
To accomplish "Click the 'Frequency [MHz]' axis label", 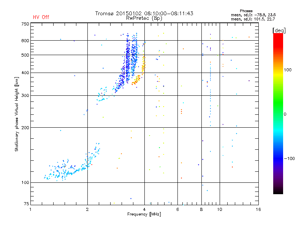I will 144,214.
